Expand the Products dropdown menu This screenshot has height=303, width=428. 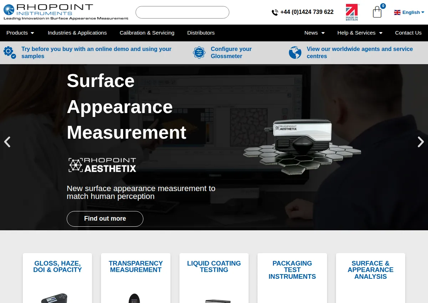[20, 33]
